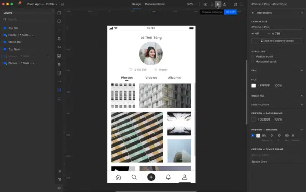Image resolution: width=306 pixels, height=192 pixels.
Task: Select the Photos tab in the mockup
Action: click(126, 78)
